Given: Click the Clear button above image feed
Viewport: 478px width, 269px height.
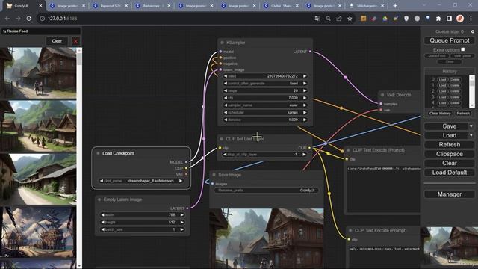Looking at the screenshot, I should tap(57, 41).
